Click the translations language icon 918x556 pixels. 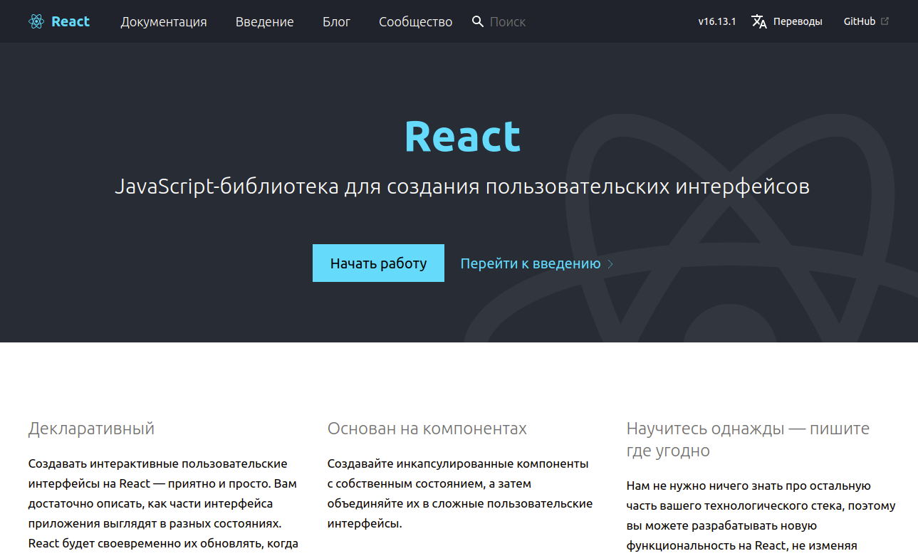(x=759, y=21)
